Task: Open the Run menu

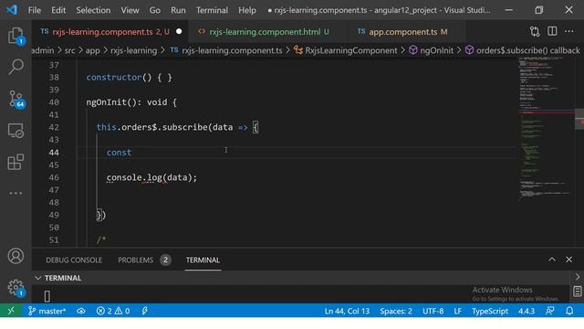Action: [178, 10]
